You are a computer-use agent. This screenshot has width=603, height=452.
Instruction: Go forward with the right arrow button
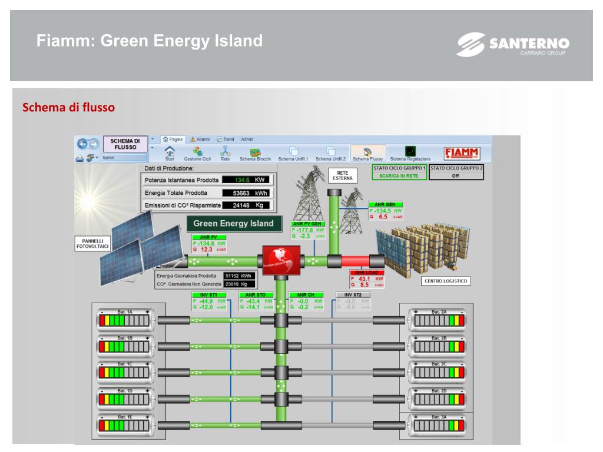94,144
